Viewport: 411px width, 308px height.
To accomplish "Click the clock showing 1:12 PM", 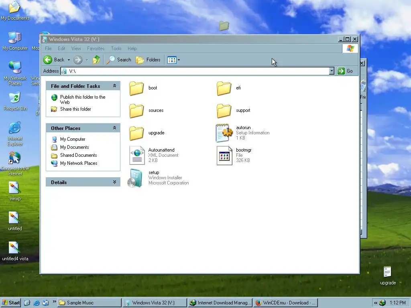I will click(x=398, y=303).
